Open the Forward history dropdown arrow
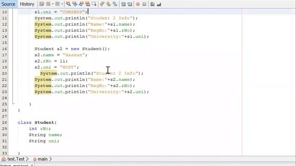The height and width of the screenshot is (166, 296). point(62,4)
